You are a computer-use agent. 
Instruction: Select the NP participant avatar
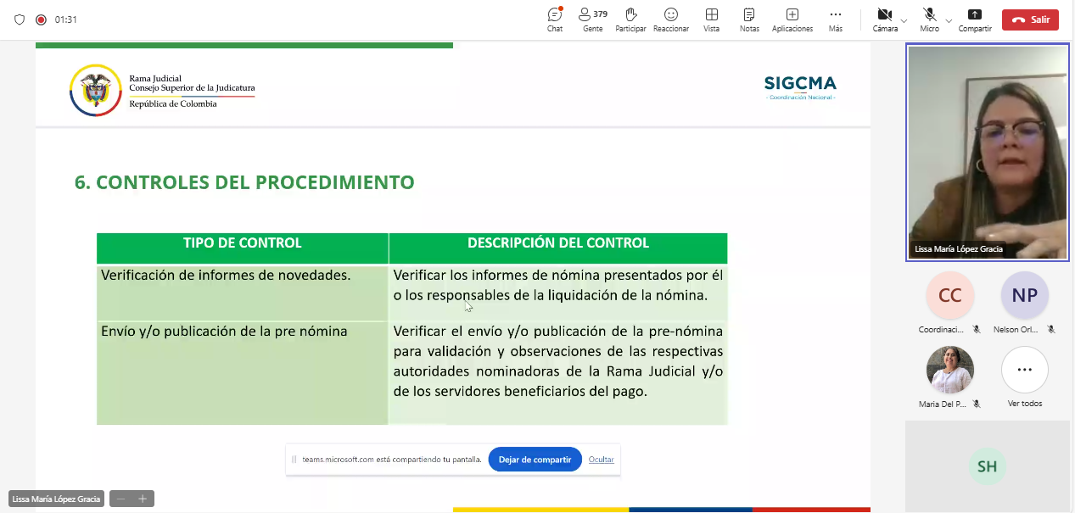coord(1025,295)
